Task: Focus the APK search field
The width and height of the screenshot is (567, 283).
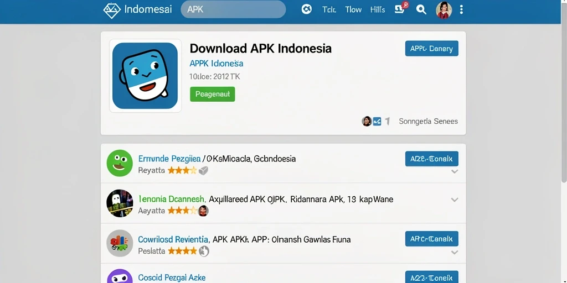Action: (233, 10)
